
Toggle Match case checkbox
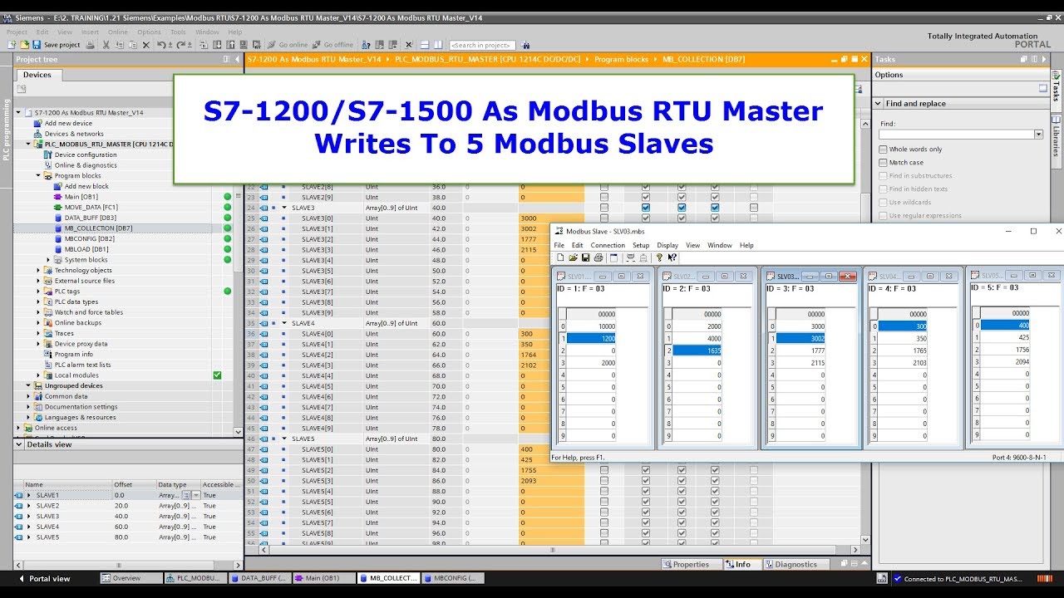point(883,163)
